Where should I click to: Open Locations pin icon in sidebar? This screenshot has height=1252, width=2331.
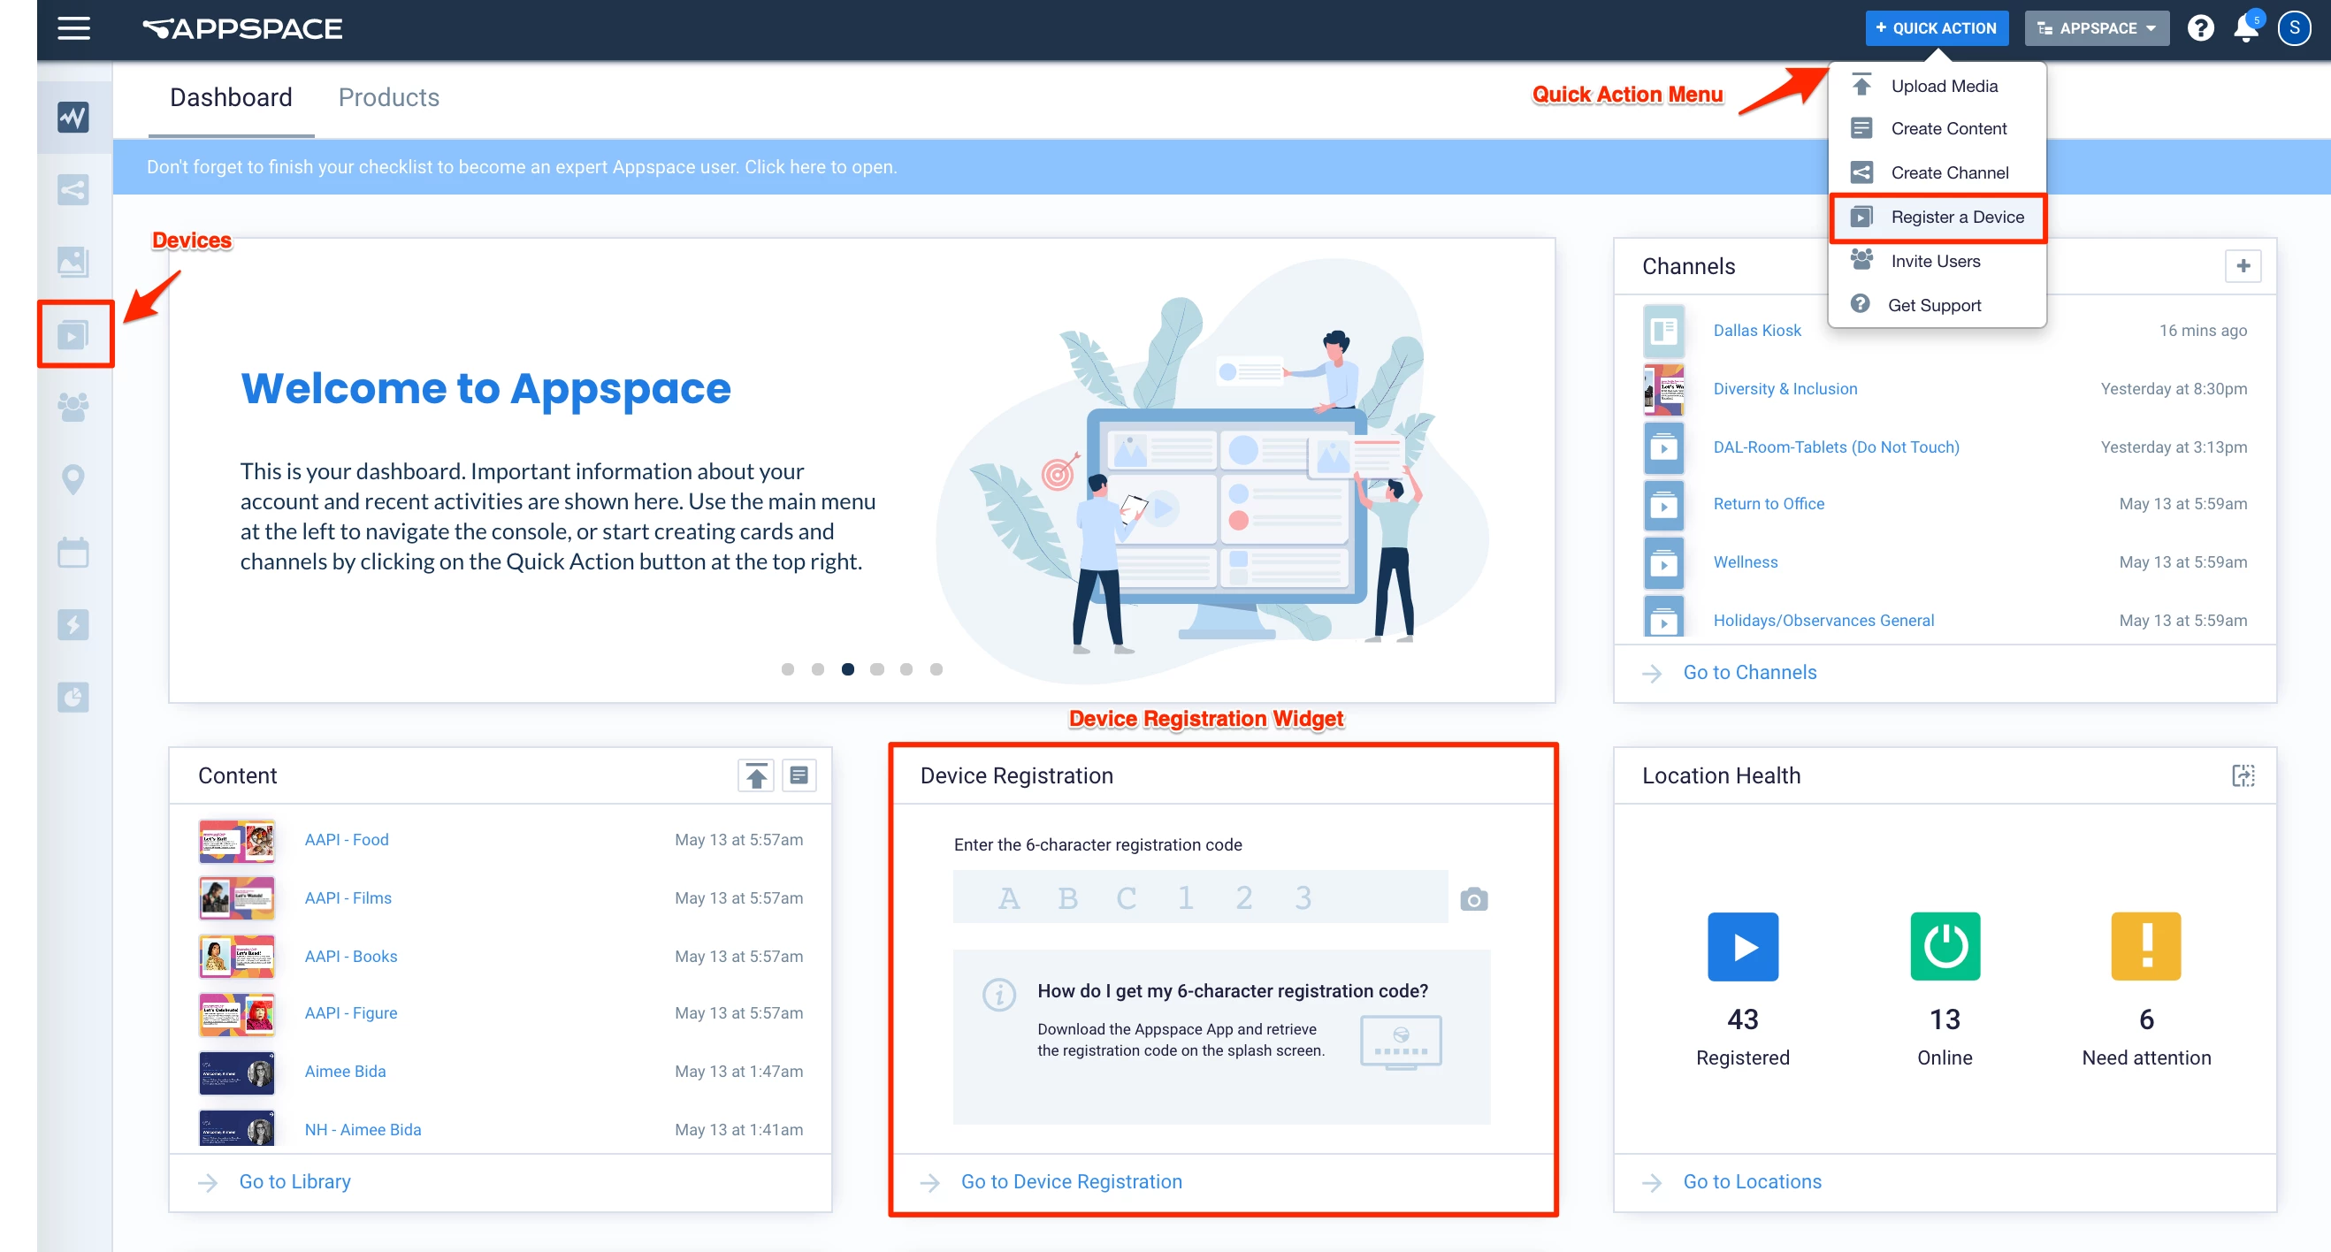pyautogui.click(x=73, y=478)
